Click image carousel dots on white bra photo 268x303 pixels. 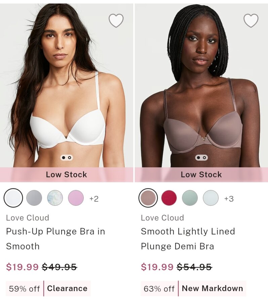pyautogui.click(x=67, y=158)
